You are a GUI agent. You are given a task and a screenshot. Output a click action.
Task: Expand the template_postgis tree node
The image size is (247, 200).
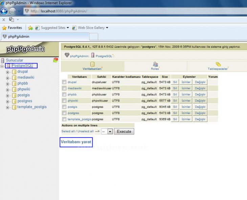[x=7, y=107]
